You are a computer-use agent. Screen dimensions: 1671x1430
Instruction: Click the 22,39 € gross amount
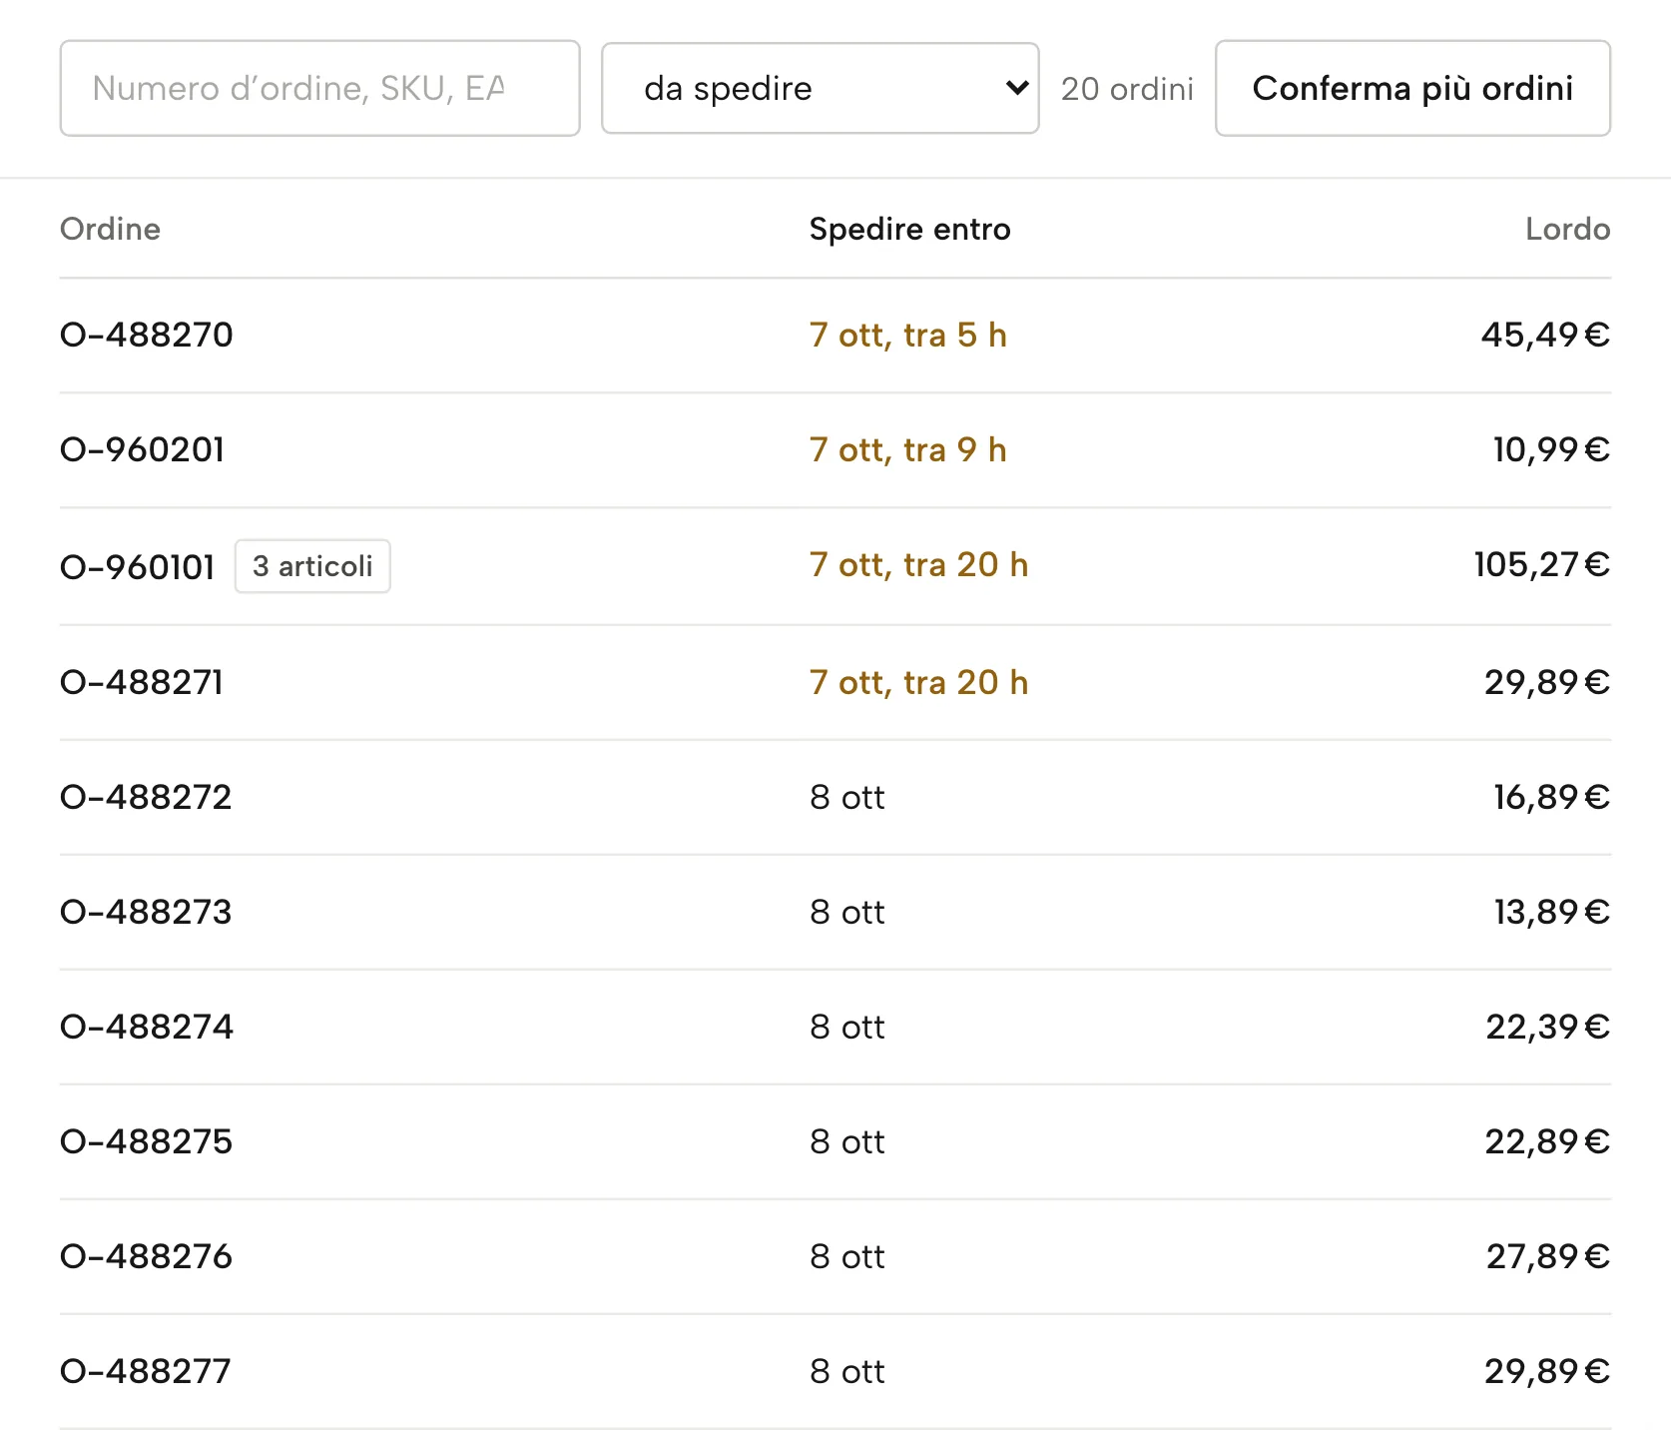[1547, 1027]
